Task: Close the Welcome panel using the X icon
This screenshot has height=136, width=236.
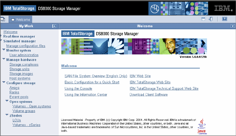Action: 233,26
